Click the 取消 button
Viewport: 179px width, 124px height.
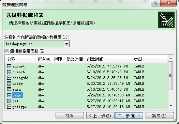tap(70, 116)
